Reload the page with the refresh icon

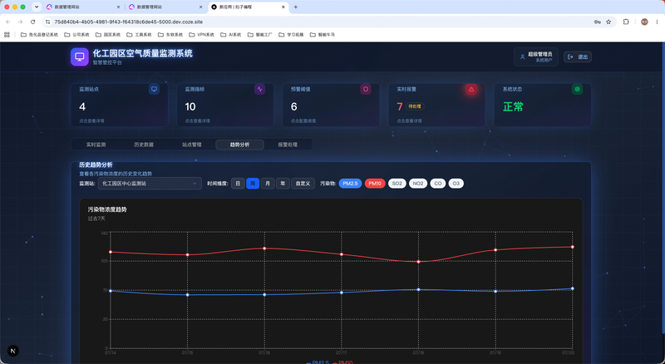pyautogui.click(x=32, y=22)
